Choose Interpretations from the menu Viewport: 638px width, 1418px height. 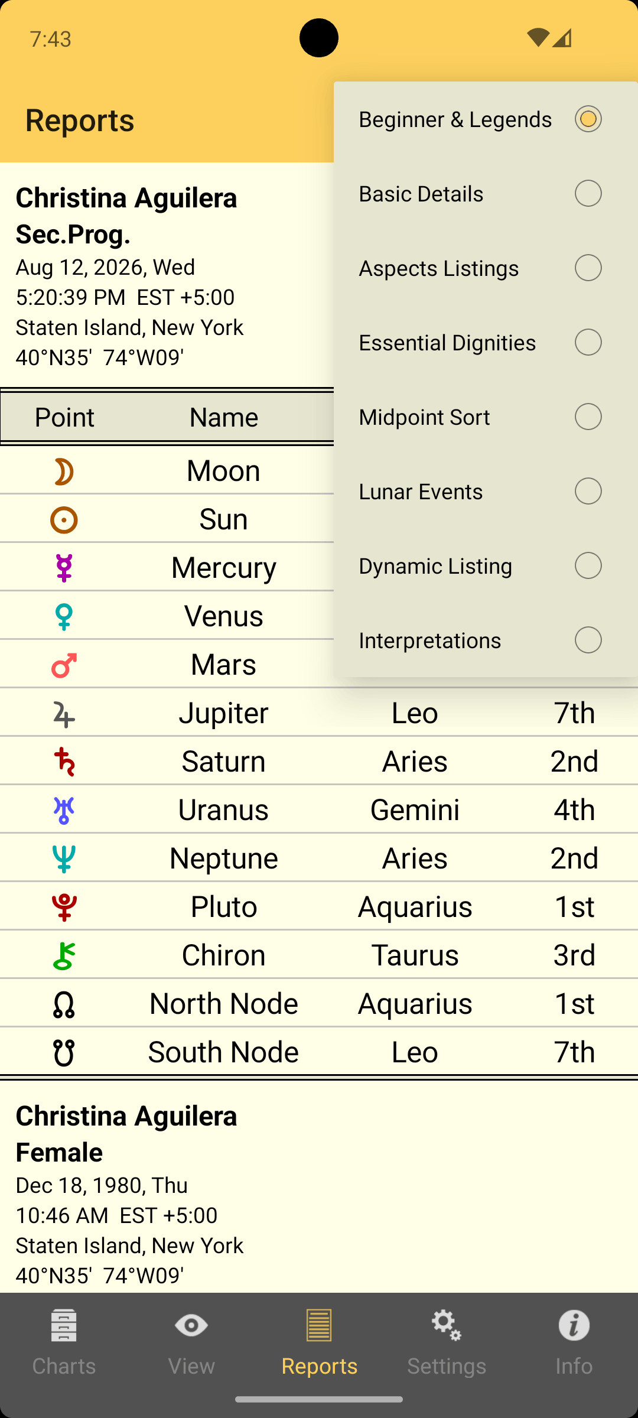(486, 640)
